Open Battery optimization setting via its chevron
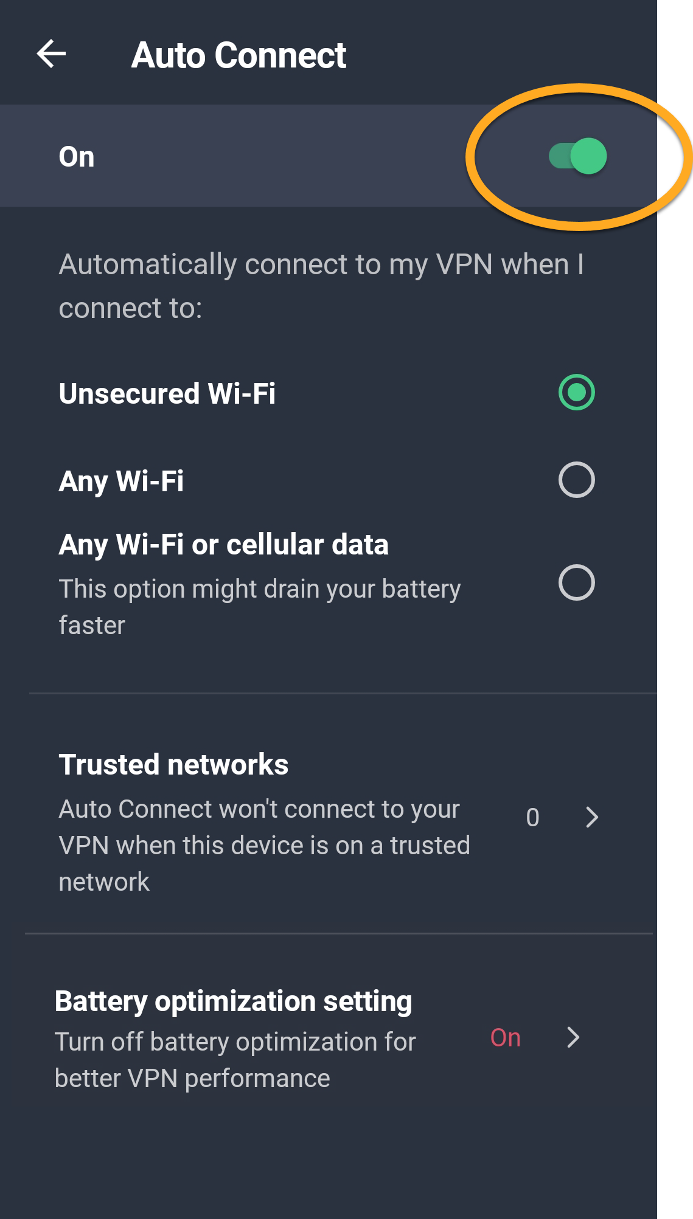 pos(573,1037)
